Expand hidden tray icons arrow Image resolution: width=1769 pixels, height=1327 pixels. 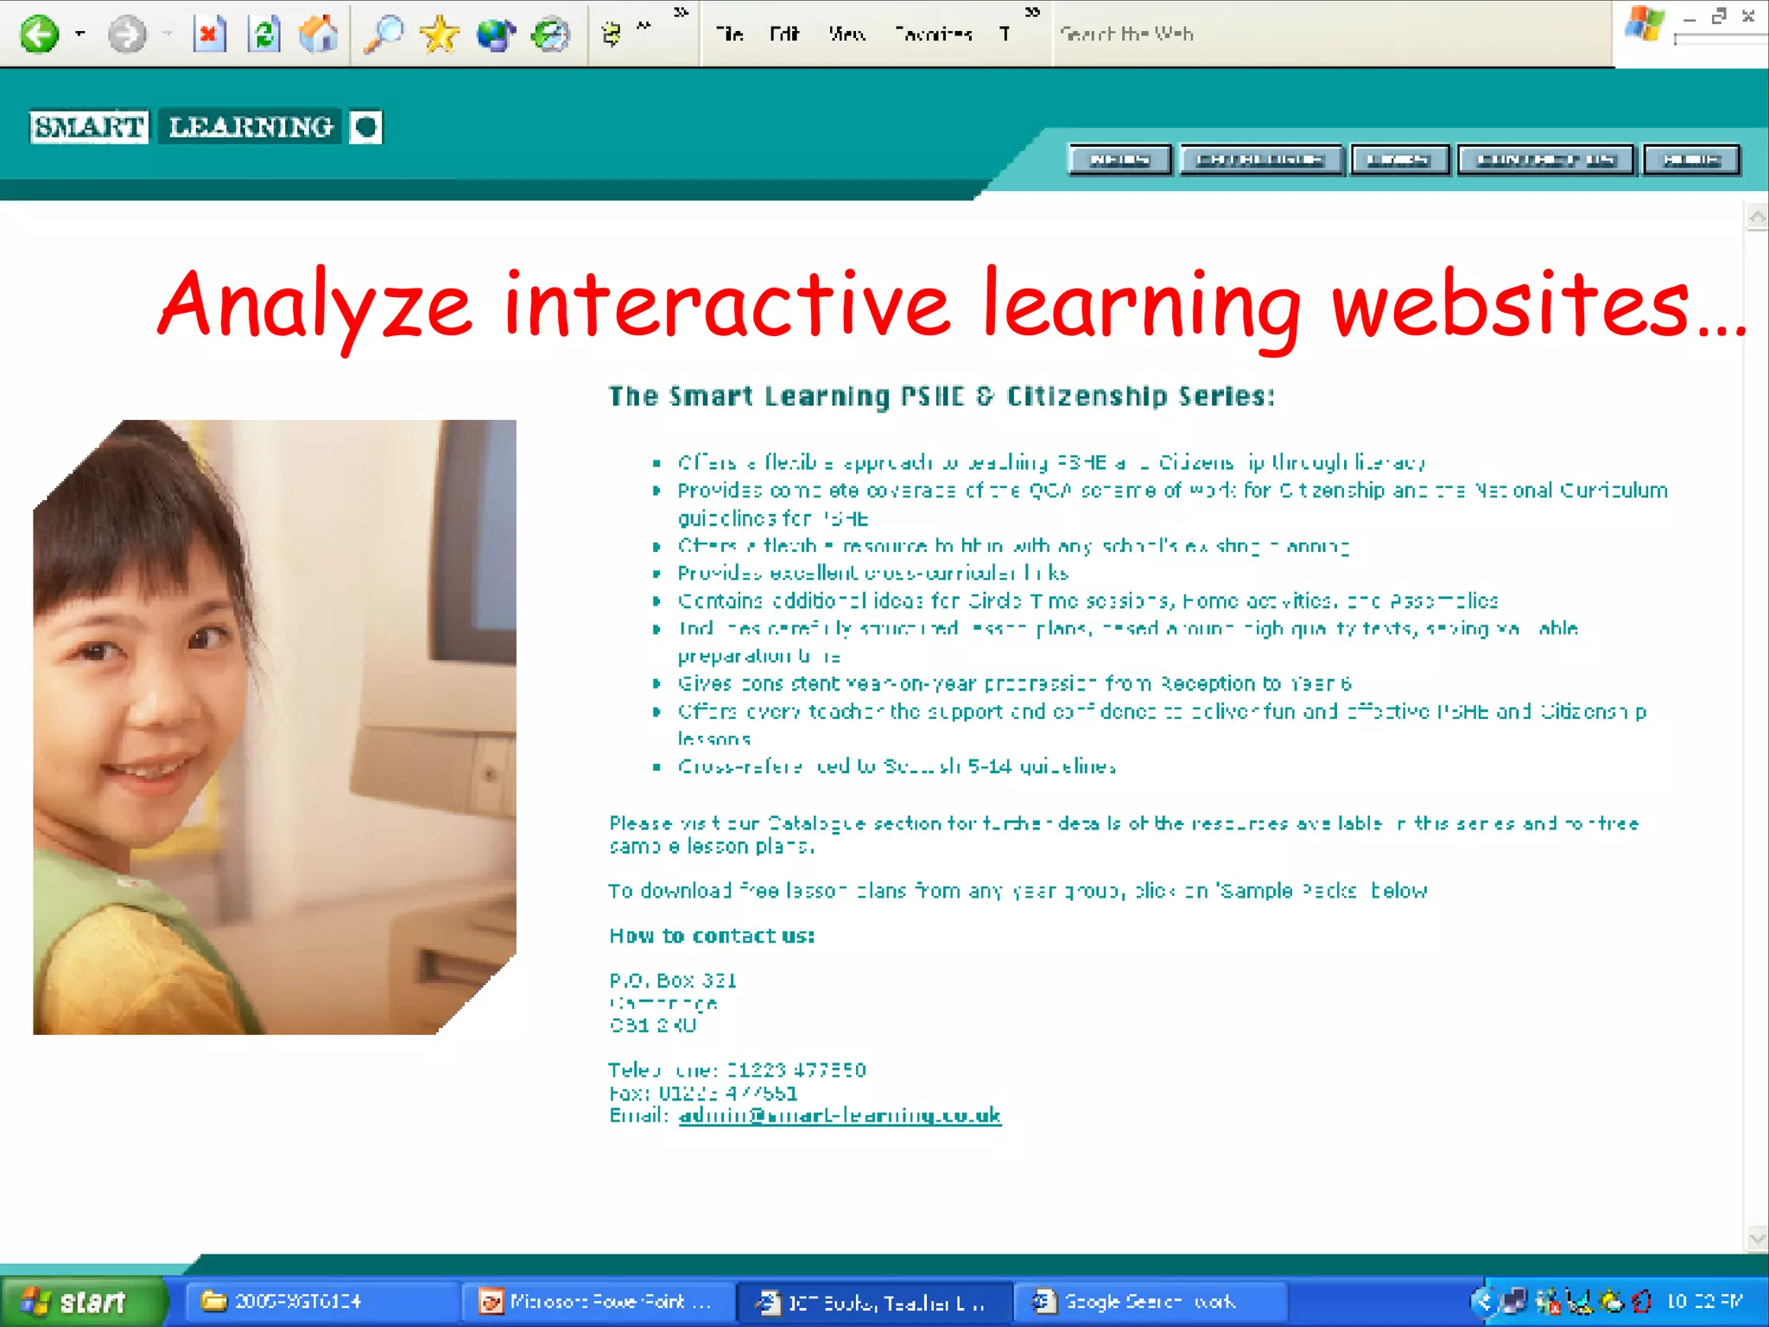point(1483,1301)
